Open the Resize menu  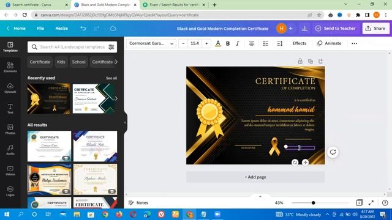point(61,29)
